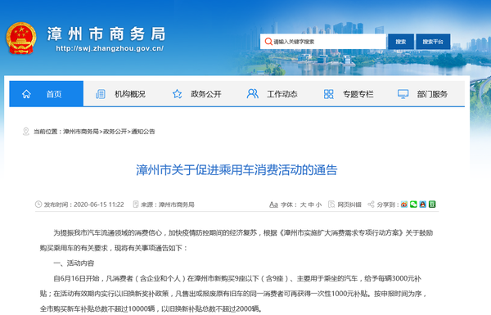Click the home icon in navigation
The width and height of the screenshot is (491, 315).
[x=26, y=94]
